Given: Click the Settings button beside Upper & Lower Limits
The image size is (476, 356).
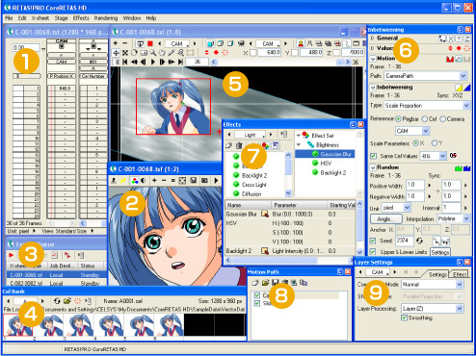Looking at the screenshot, I should [x=440, y=252].
